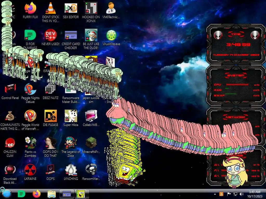Click the red 3:48:59 clock readout

coord(238,45)
